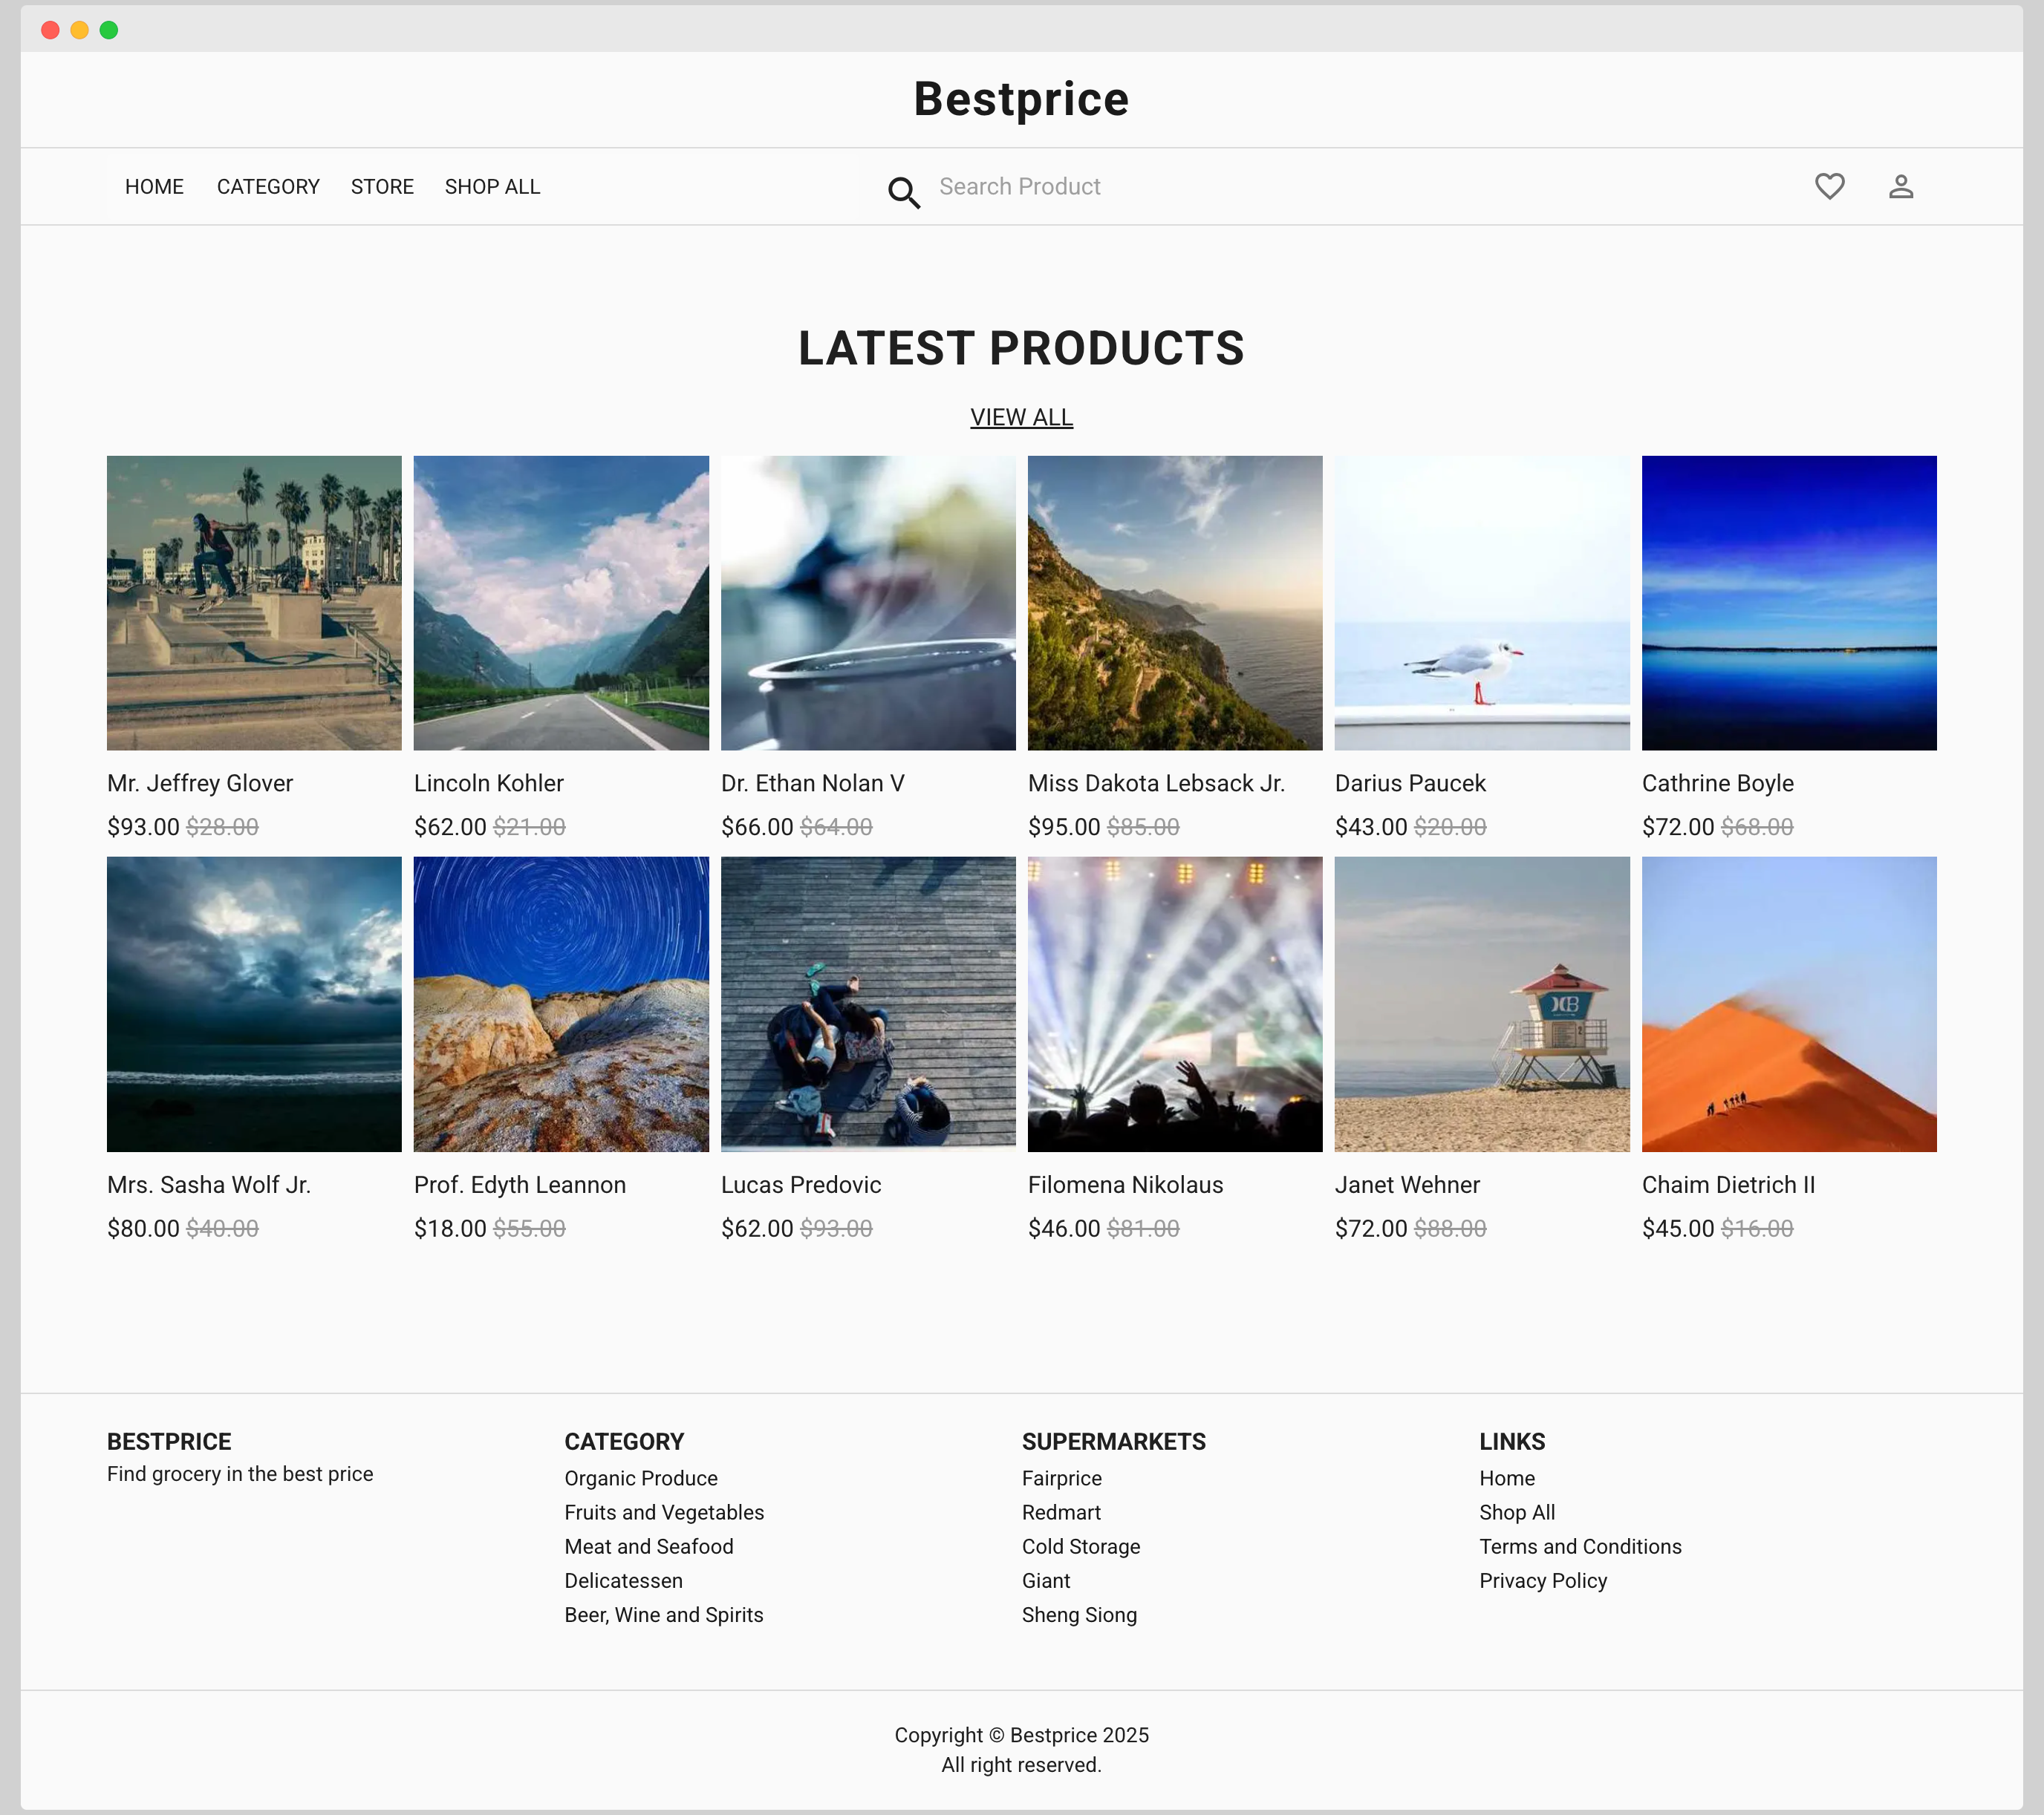
Task: Click the green maximize window button
Action: tap(109, 30)
